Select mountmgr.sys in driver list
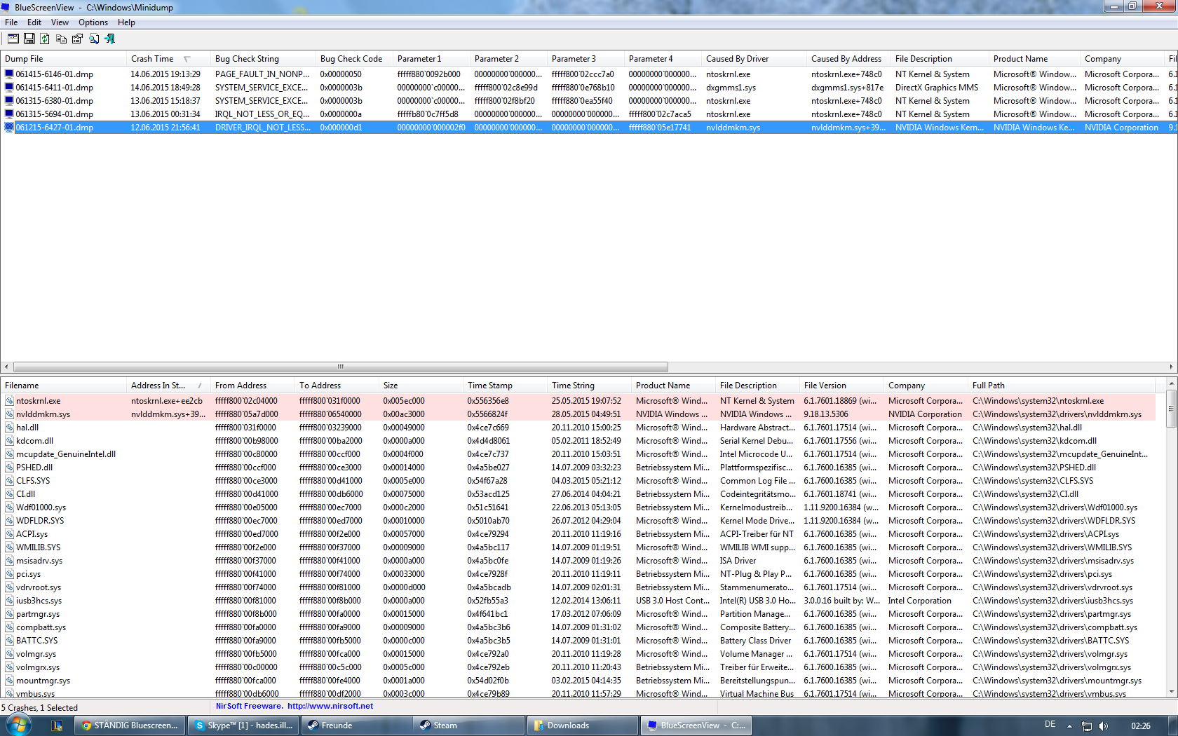 [x=43, y=681]
